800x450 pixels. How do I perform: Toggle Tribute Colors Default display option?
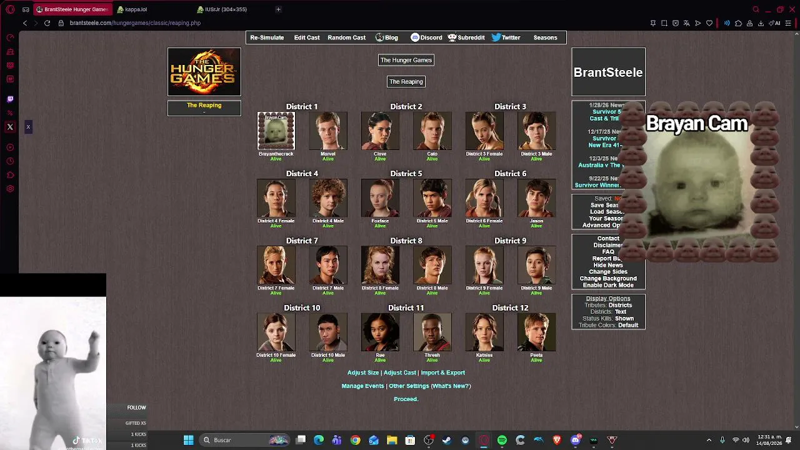click(x=608, y=325)
